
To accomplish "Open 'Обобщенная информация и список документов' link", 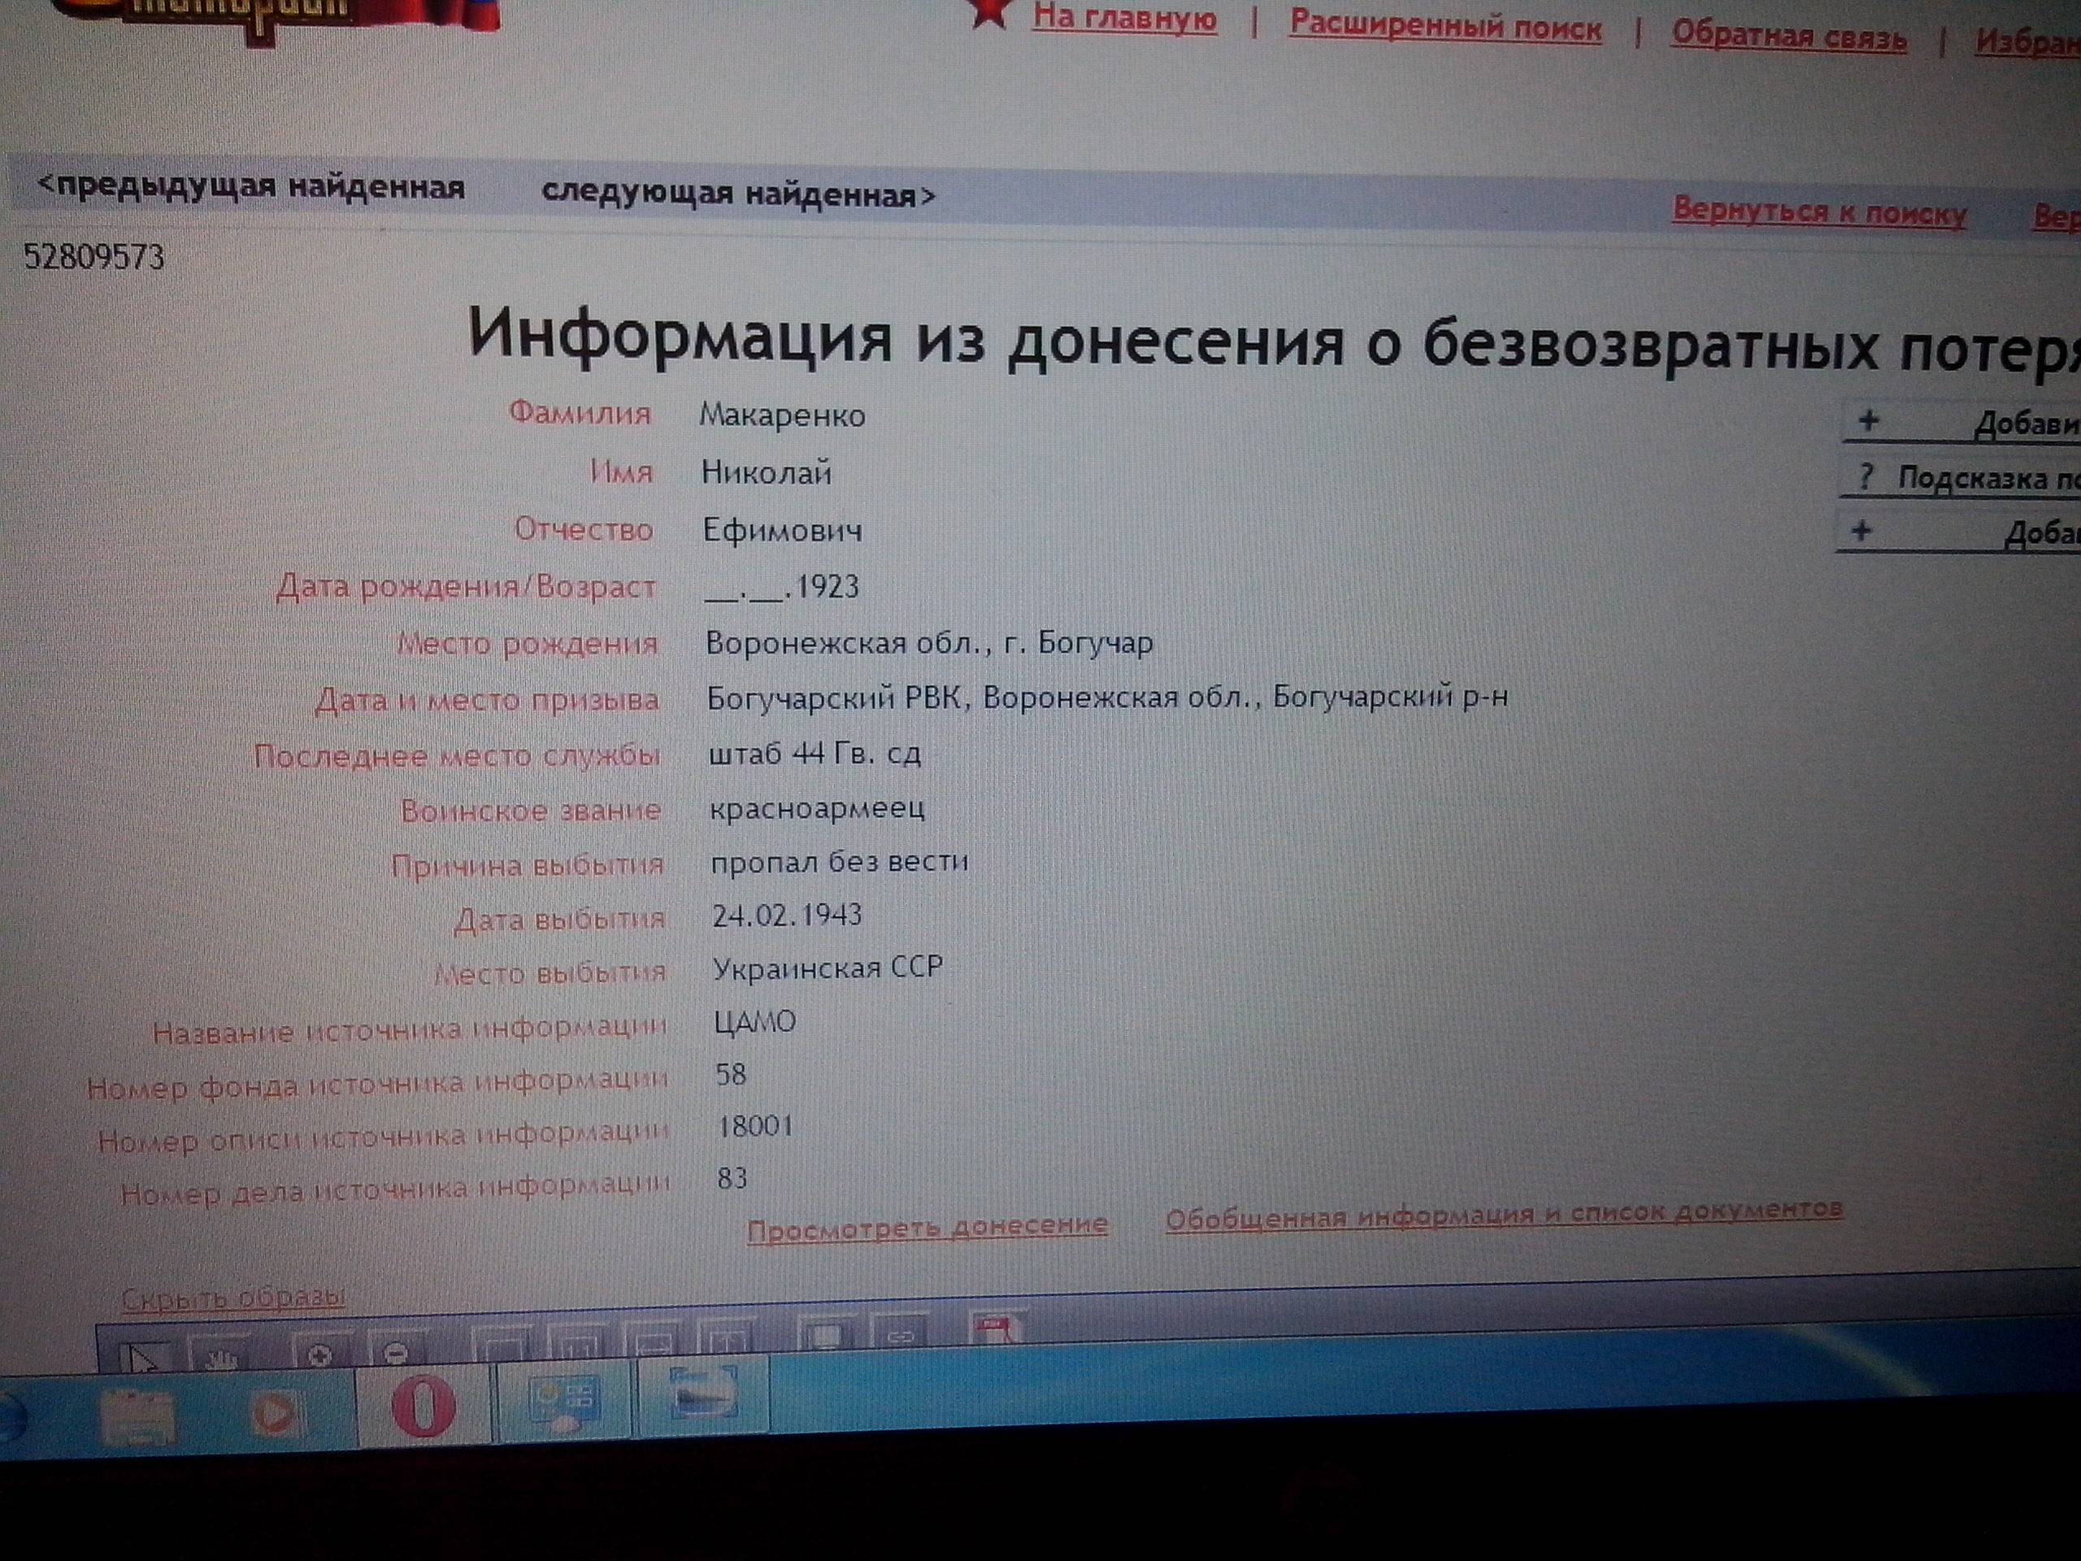I will coord(1503,1215).
